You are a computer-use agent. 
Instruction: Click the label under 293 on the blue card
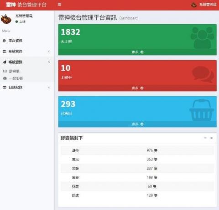(66, 113)
